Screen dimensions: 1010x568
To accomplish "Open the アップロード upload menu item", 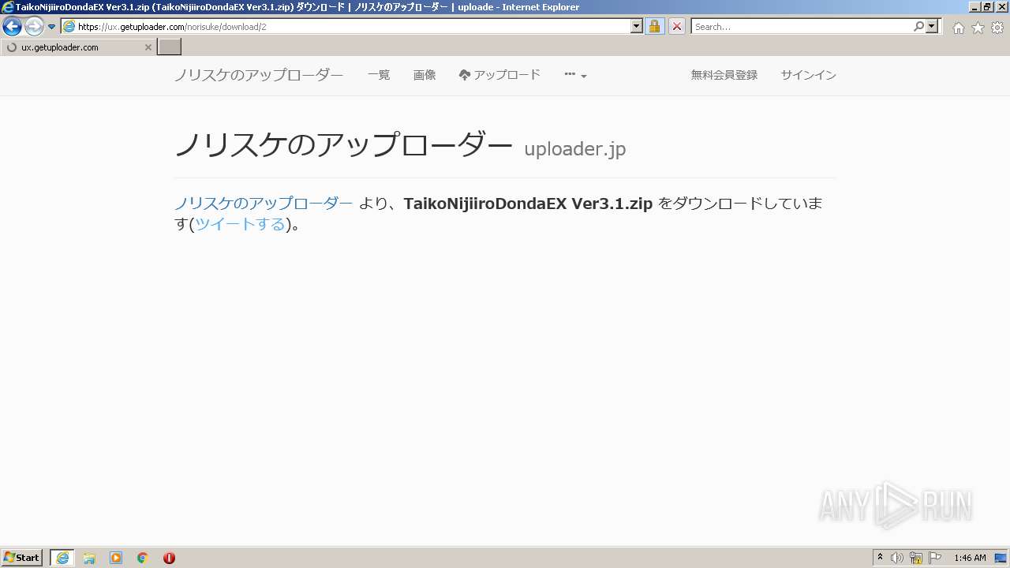I will [x=499, y=75].
